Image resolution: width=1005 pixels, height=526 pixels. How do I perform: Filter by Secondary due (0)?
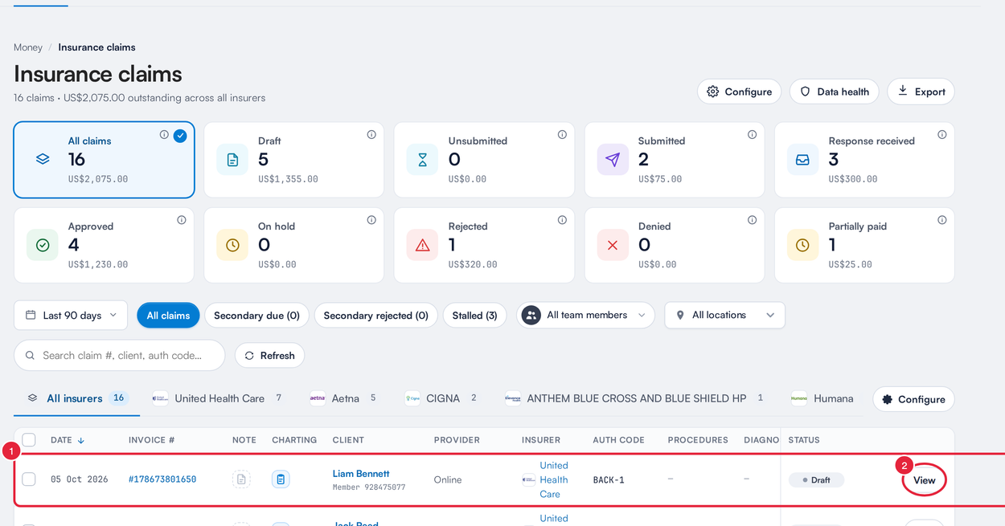coord(256,316)
